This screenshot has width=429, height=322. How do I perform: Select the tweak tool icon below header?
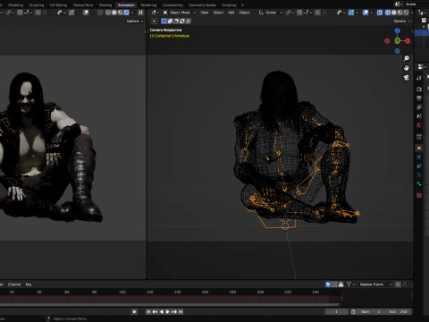click(x=155, y=21)
